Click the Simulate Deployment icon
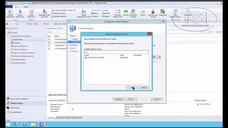Screen dimensions: 228x128 pos(118,14)
